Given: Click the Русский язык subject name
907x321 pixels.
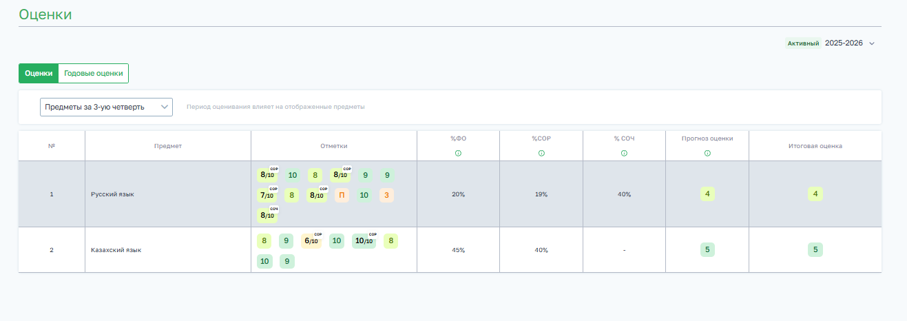Looking at the screenshot, I should pos(112,194).
